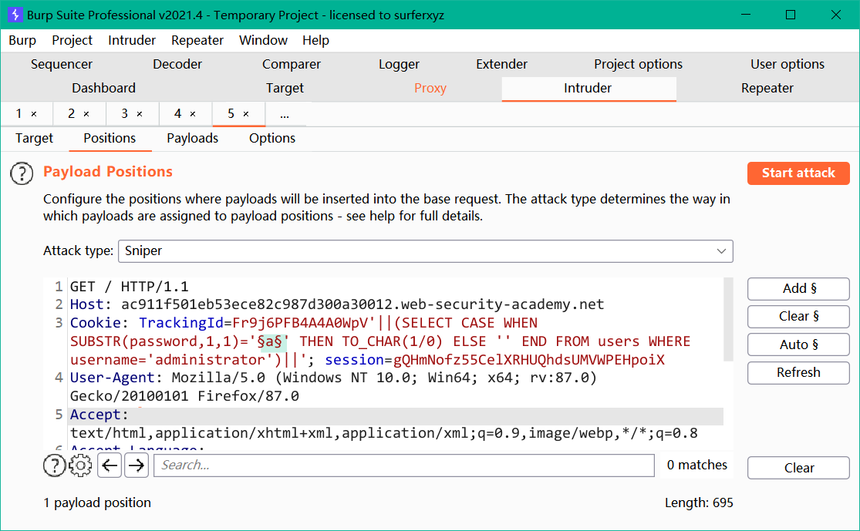Image resolution: width=860 pixels, height=531 pixels.
Task: Switch to the Decoder tab
Action: coord(177,64)
